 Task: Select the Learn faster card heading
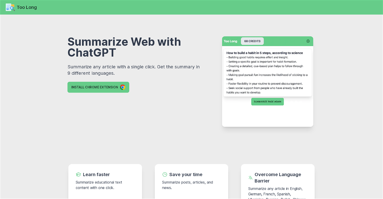point(96,175)
